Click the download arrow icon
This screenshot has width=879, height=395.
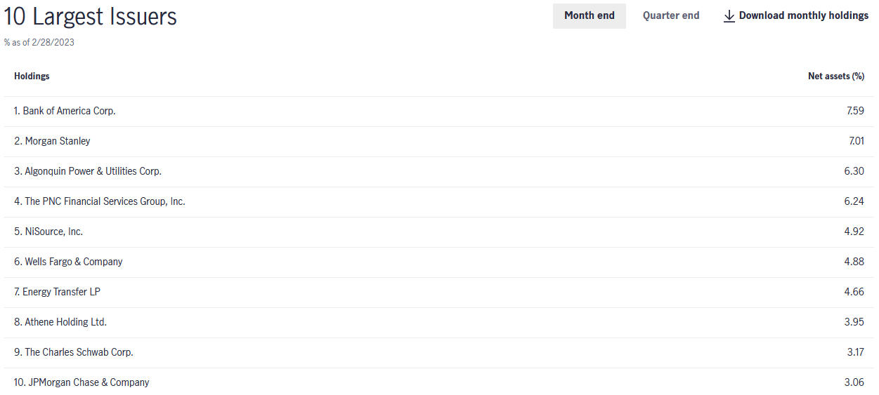click(729, 15)
